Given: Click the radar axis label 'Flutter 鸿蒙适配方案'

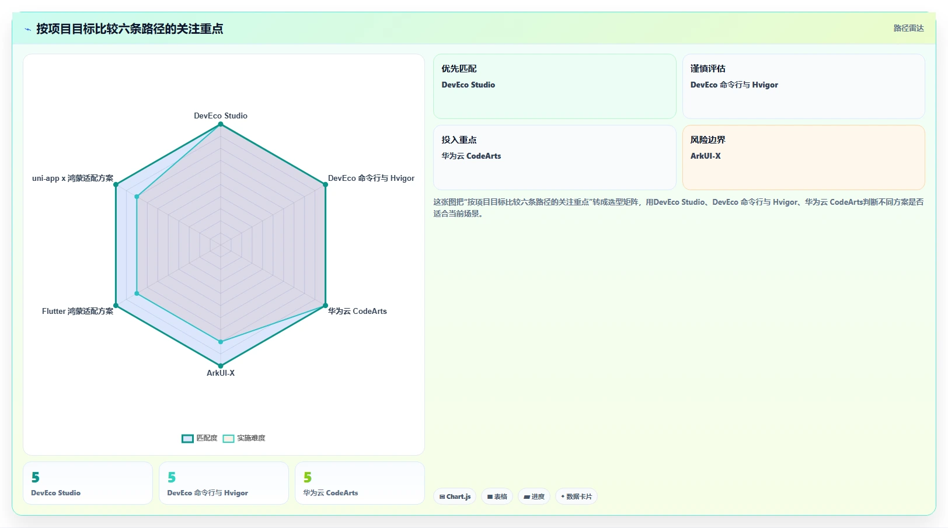Looking at the screenshot, I should coord(78,311).
